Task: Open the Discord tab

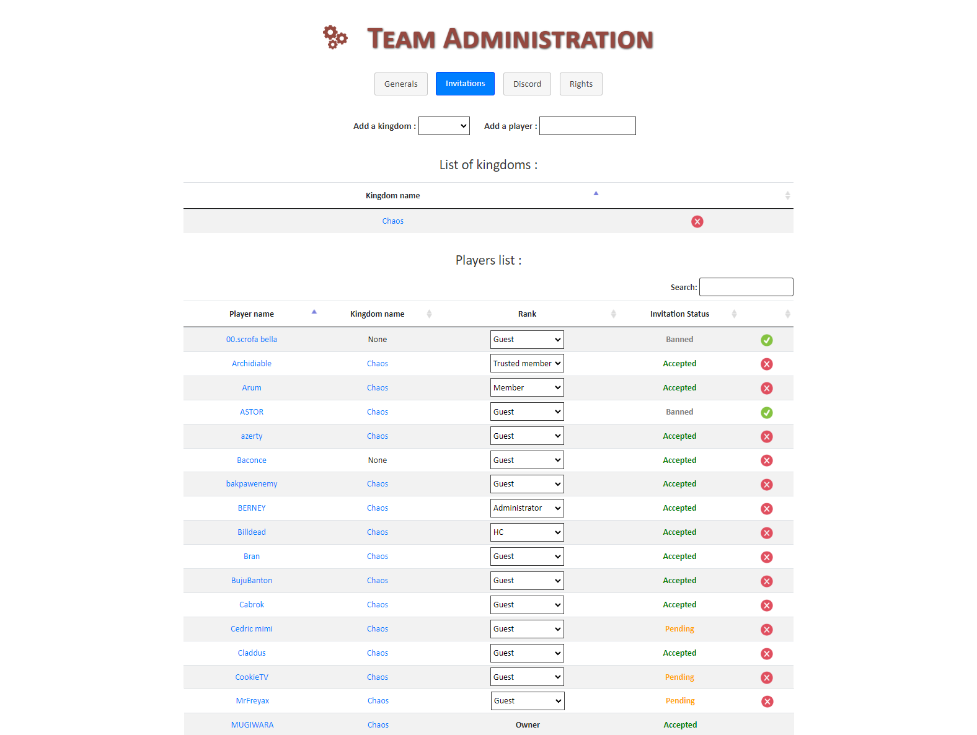Action: (527, 84)
